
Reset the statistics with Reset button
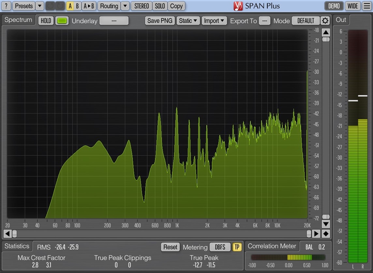[170, 247]
